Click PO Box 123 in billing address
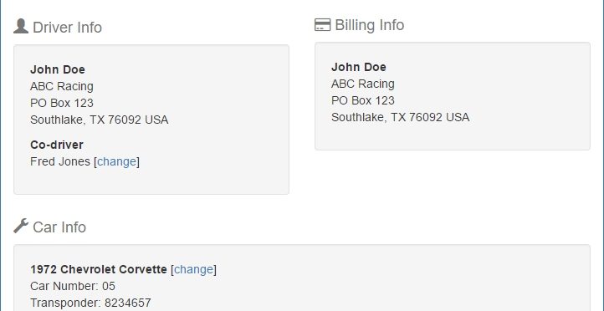The height and width of the screenshot is (311, 604). click(363, 100)
